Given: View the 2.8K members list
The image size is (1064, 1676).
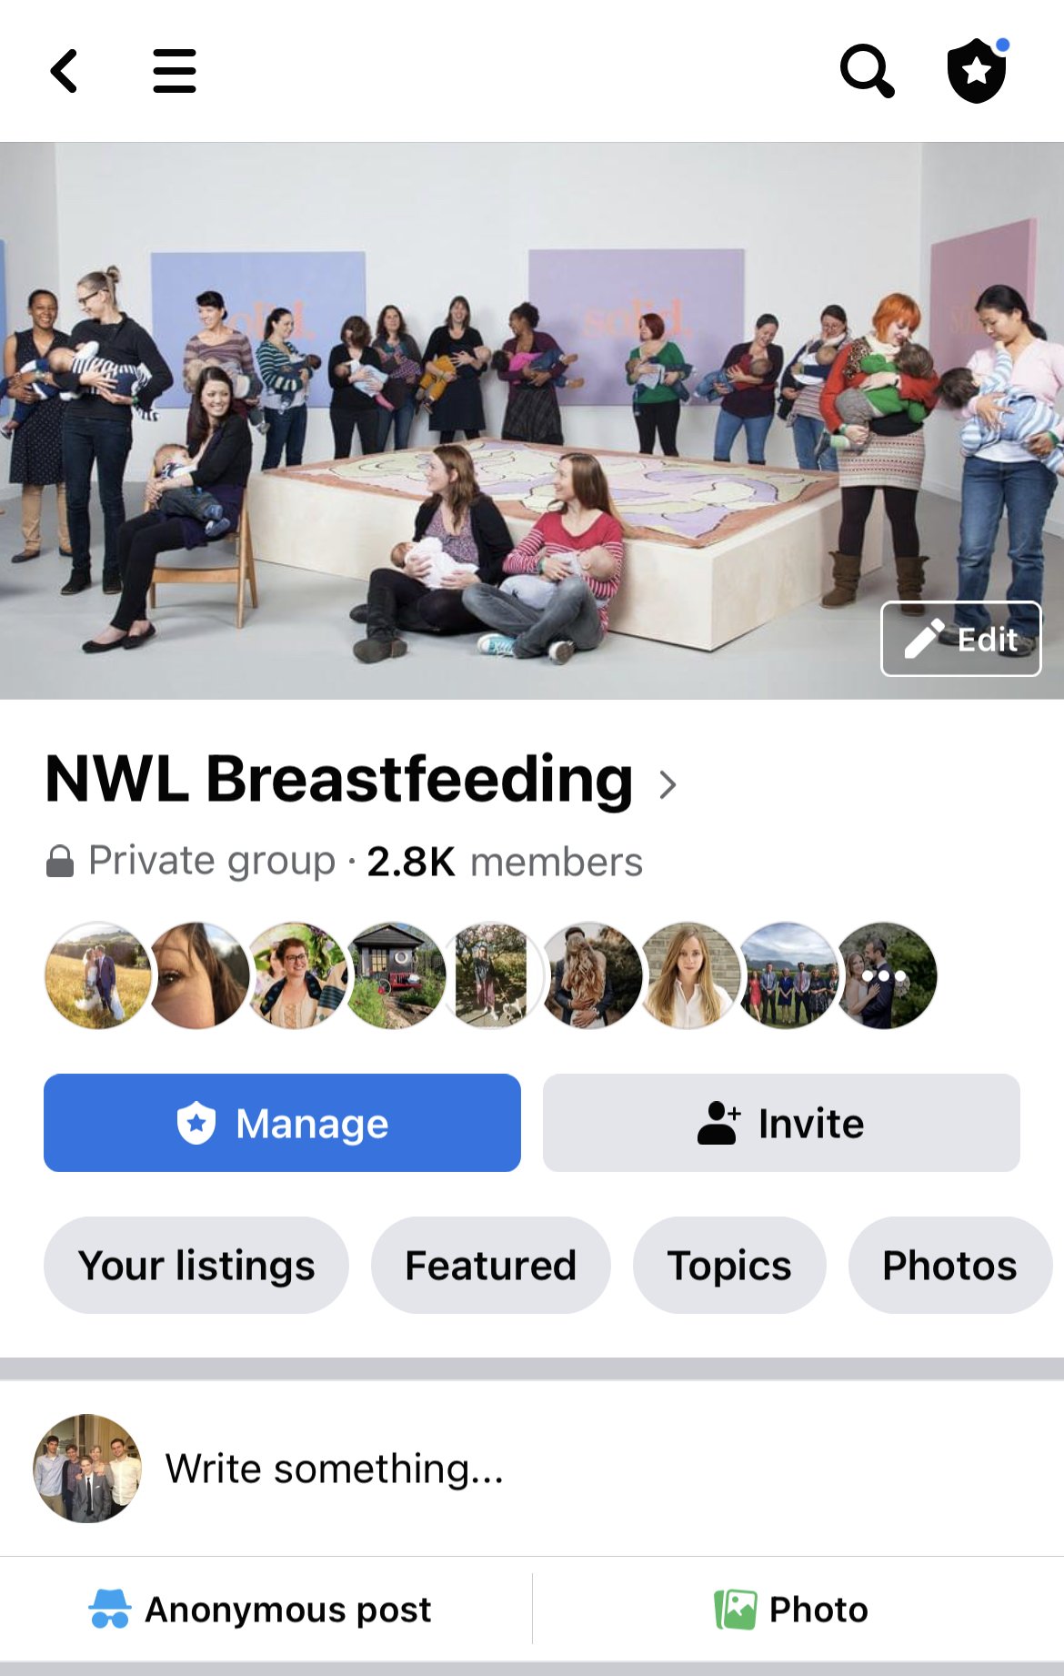Looking at the screenshot, I should [505, 862].
